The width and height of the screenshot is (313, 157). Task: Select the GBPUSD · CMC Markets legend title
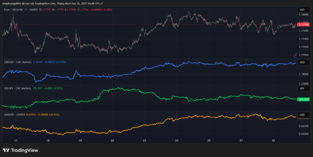pyautogui.click(x=18, y=62)
